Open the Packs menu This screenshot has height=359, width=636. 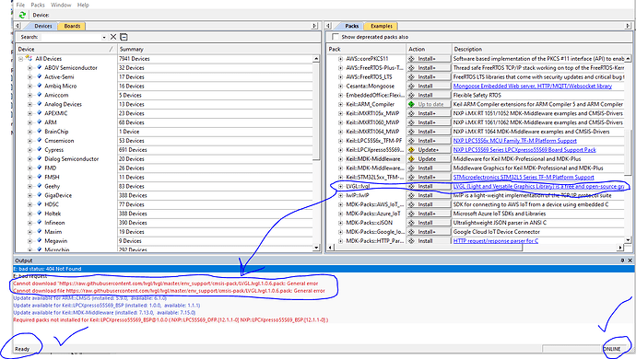click(x=38, y=5)
